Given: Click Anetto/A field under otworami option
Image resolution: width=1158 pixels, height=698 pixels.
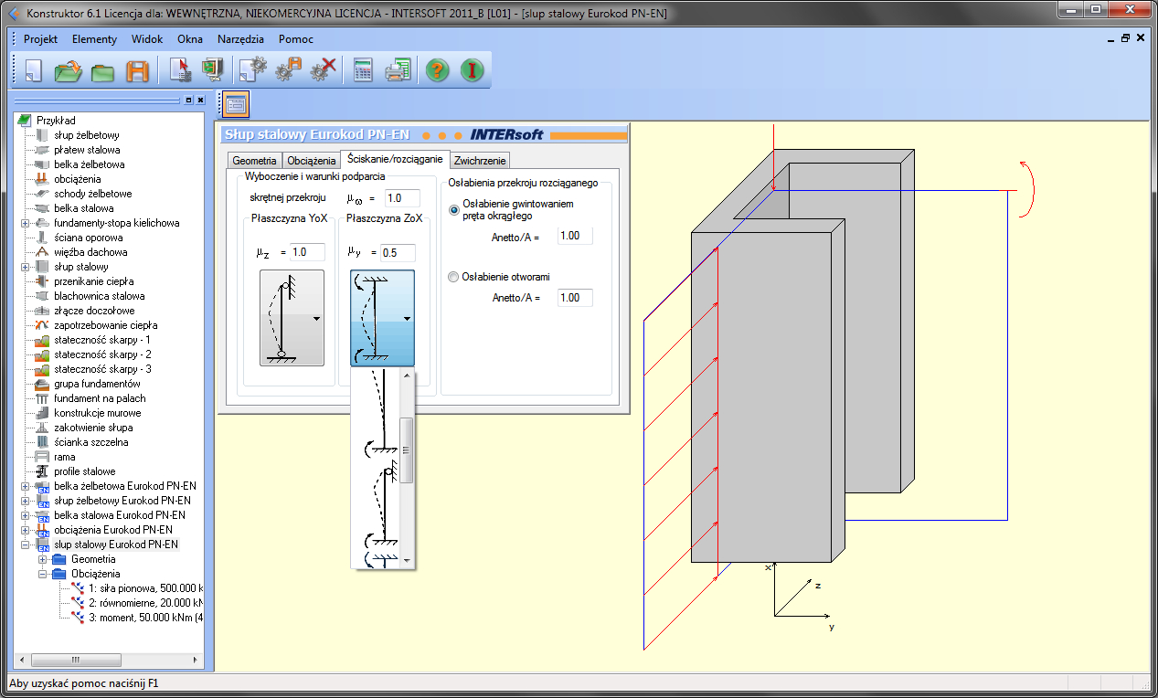Looking at the screenshot, I should coord(575,298).
